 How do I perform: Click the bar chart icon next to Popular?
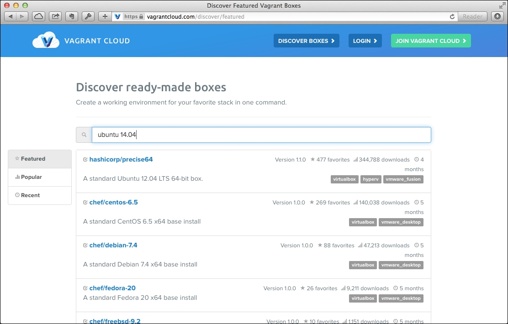click(x=17, y=177)
